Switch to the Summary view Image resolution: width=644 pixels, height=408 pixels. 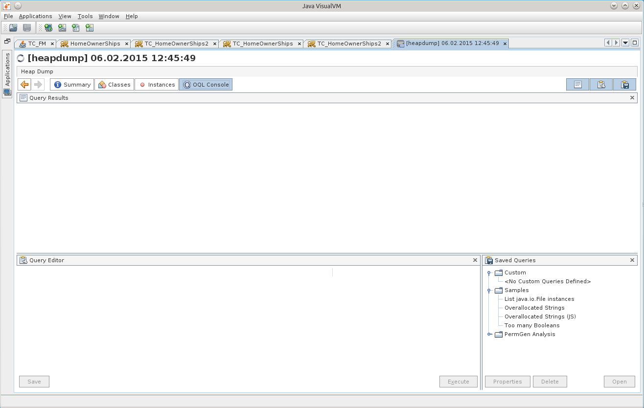click(72, 85)
